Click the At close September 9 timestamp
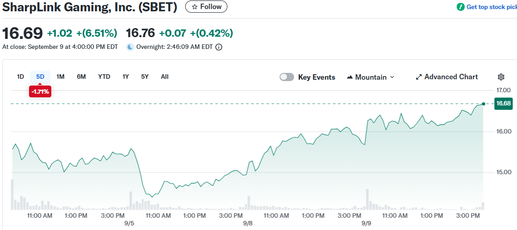Image resolution: width=517 pixels, height=230 pixels. (x=60, y=47)
